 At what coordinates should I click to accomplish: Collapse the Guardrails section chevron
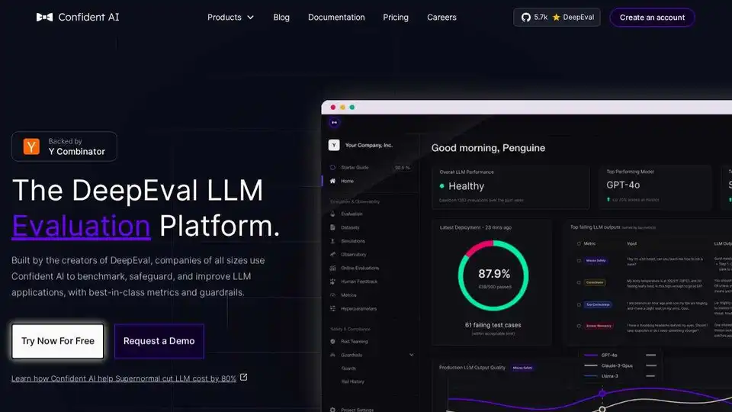click(411, 355)
